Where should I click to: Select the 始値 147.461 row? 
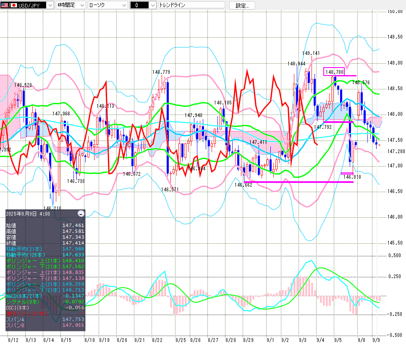tap(45, 226)
